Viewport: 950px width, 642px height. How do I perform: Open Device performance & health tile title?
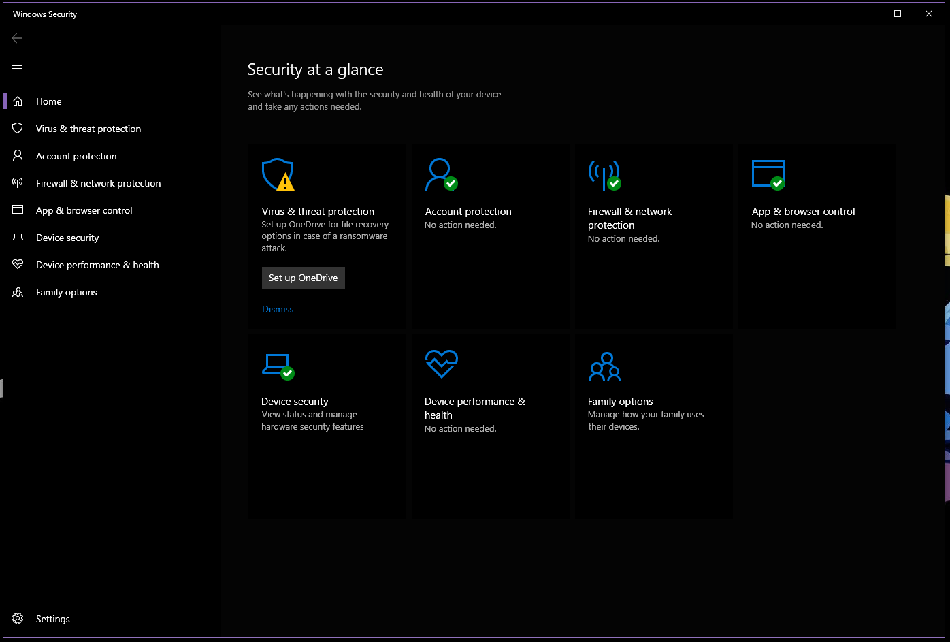(475, 408)
